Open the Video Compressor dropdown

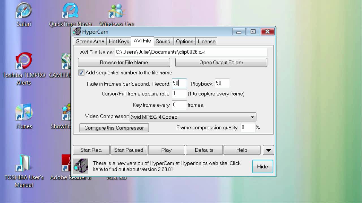(193, 117)
